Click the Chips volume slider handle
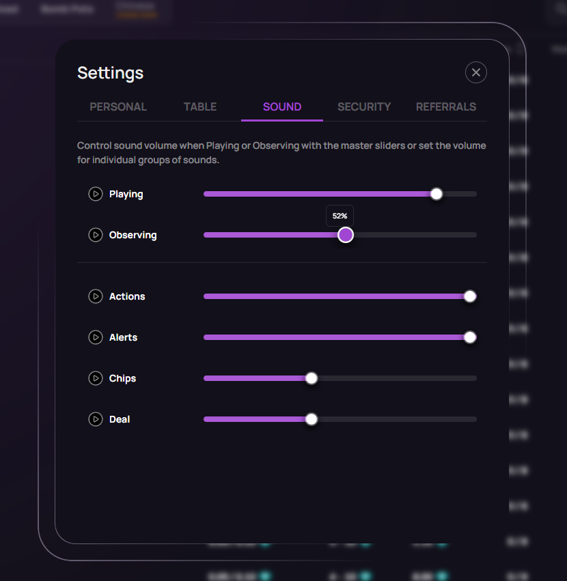Viewport: 567px width, 581px height. pyautogui.click(x=312, y=378)
